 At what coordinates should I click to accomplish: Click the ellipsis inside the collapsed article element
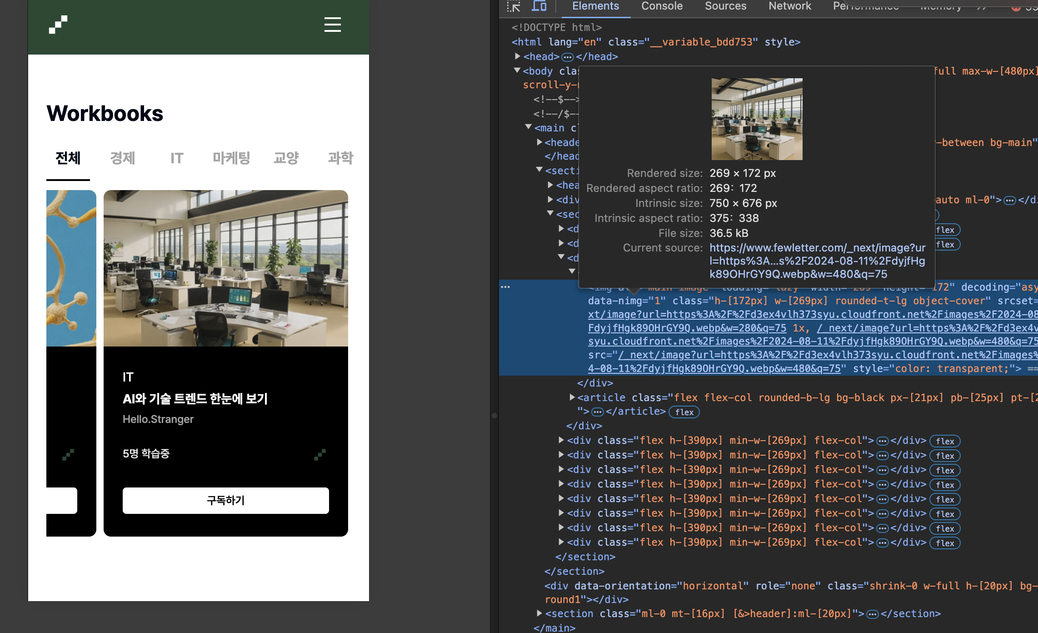pyautogui.click(x=597, y=412)
